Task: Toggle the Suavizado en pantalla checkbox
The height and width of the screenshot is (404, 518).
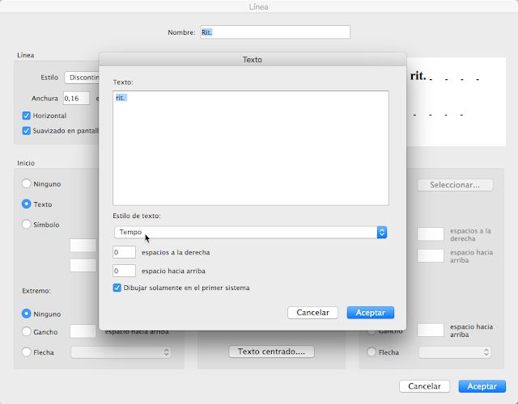Action: (27, 131)
